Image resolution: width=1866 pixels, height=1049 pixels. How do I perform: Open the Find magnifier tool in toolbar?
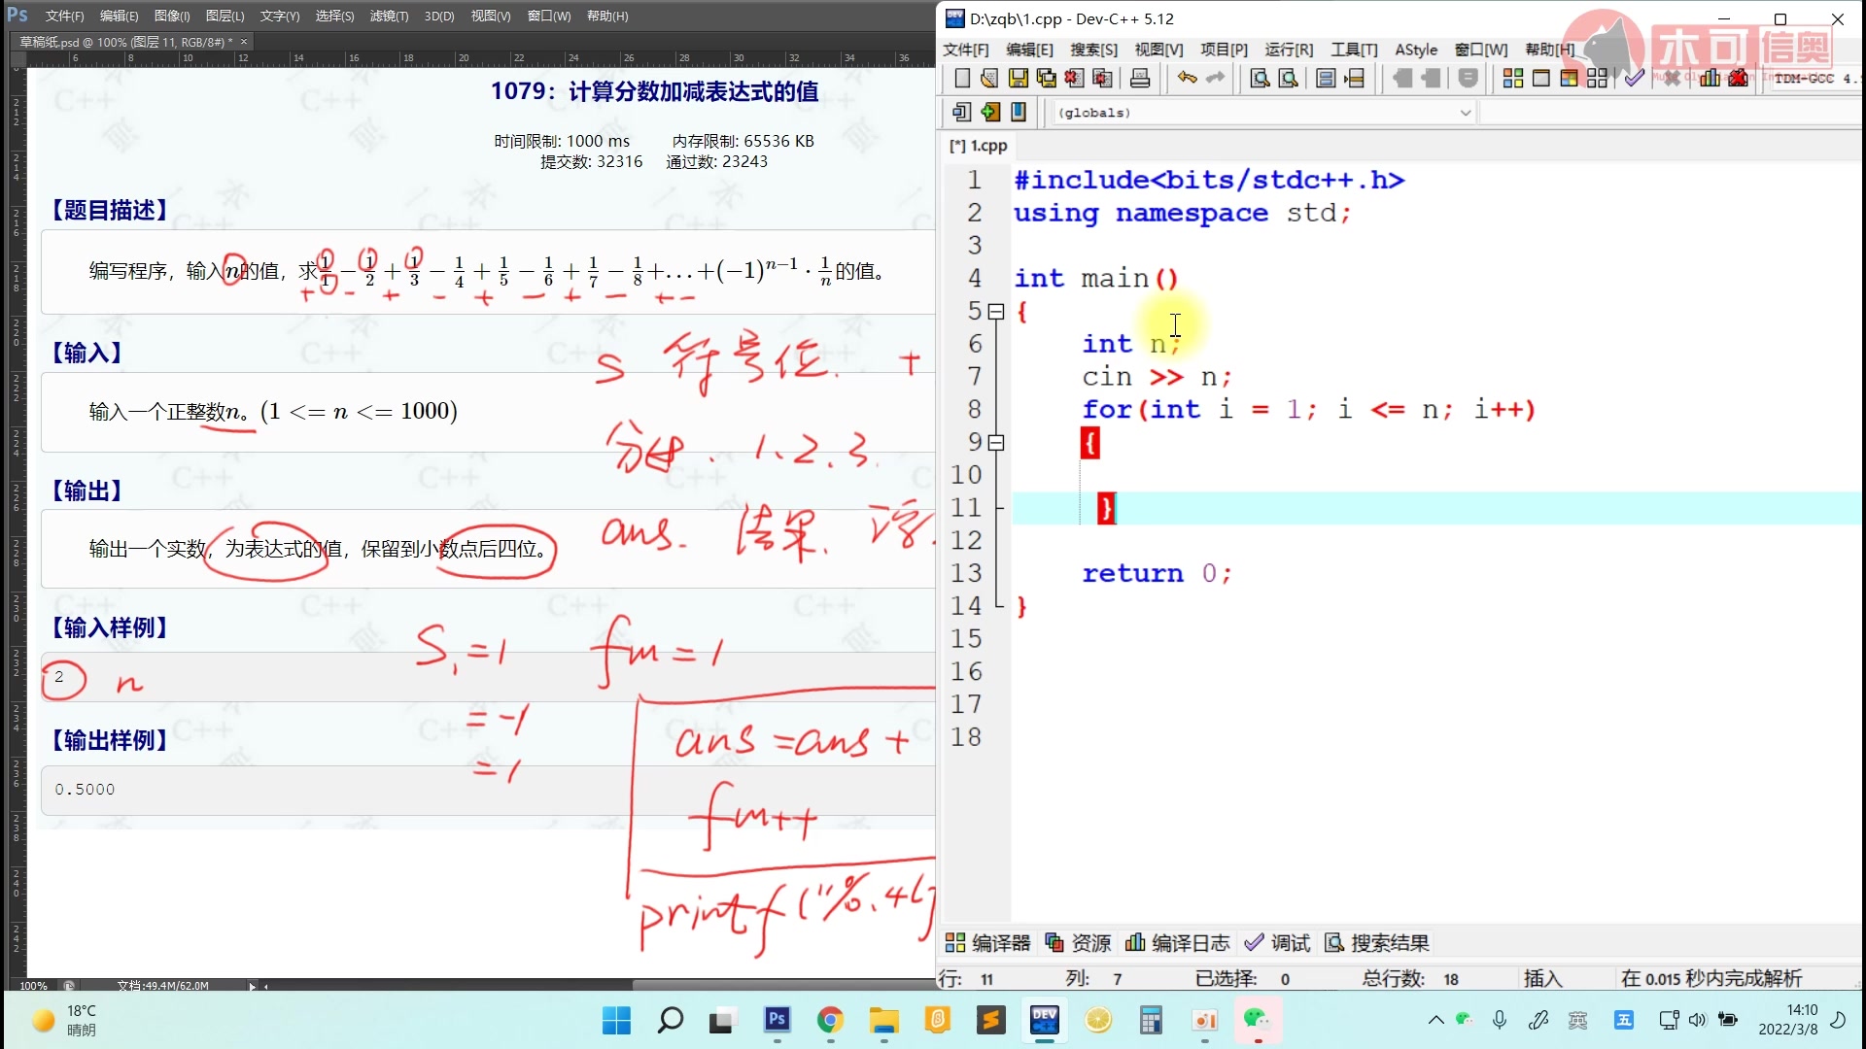1260,79
